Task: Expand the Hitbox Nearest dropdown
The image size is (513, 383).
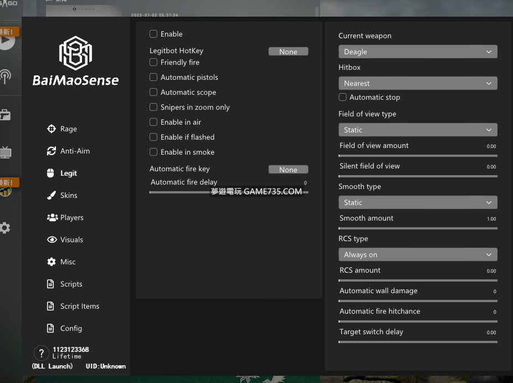Action: point(418,83)
